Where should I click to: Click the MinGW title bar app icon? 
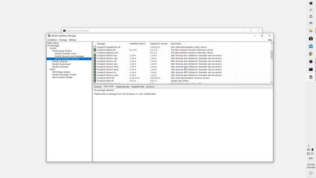[x=49, y=36]
